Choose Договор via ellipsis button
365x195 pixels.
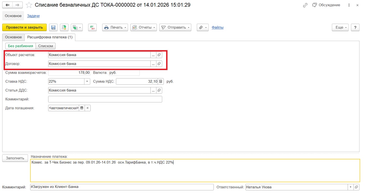[x=153, y=64]
